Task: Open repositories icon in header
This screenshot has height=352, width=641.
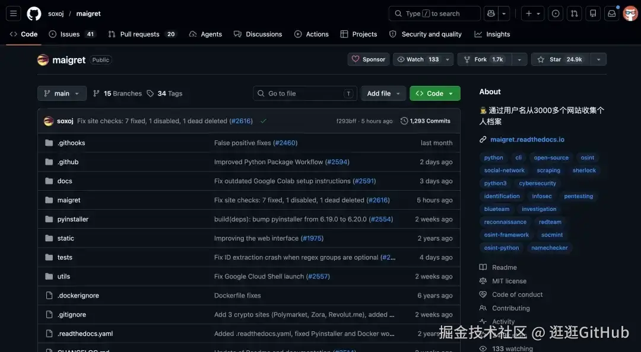Action: pyautogui.click(x=593, y=14)
